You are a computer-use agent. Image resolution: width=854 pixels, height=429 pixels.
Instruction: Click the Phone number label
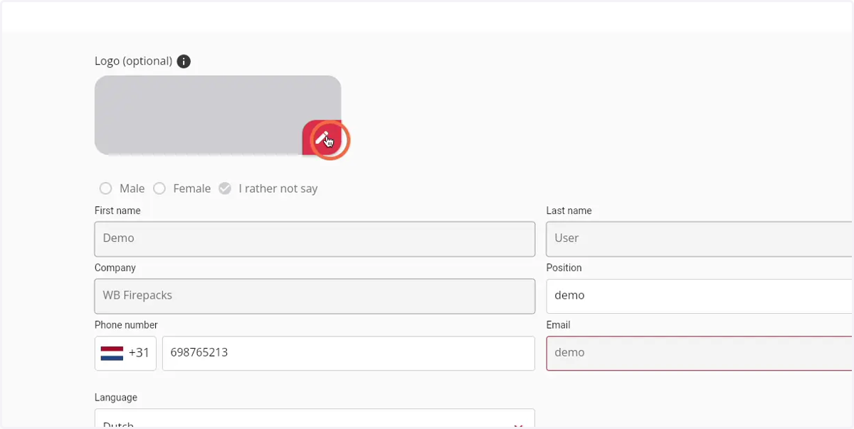coord(126,325)
